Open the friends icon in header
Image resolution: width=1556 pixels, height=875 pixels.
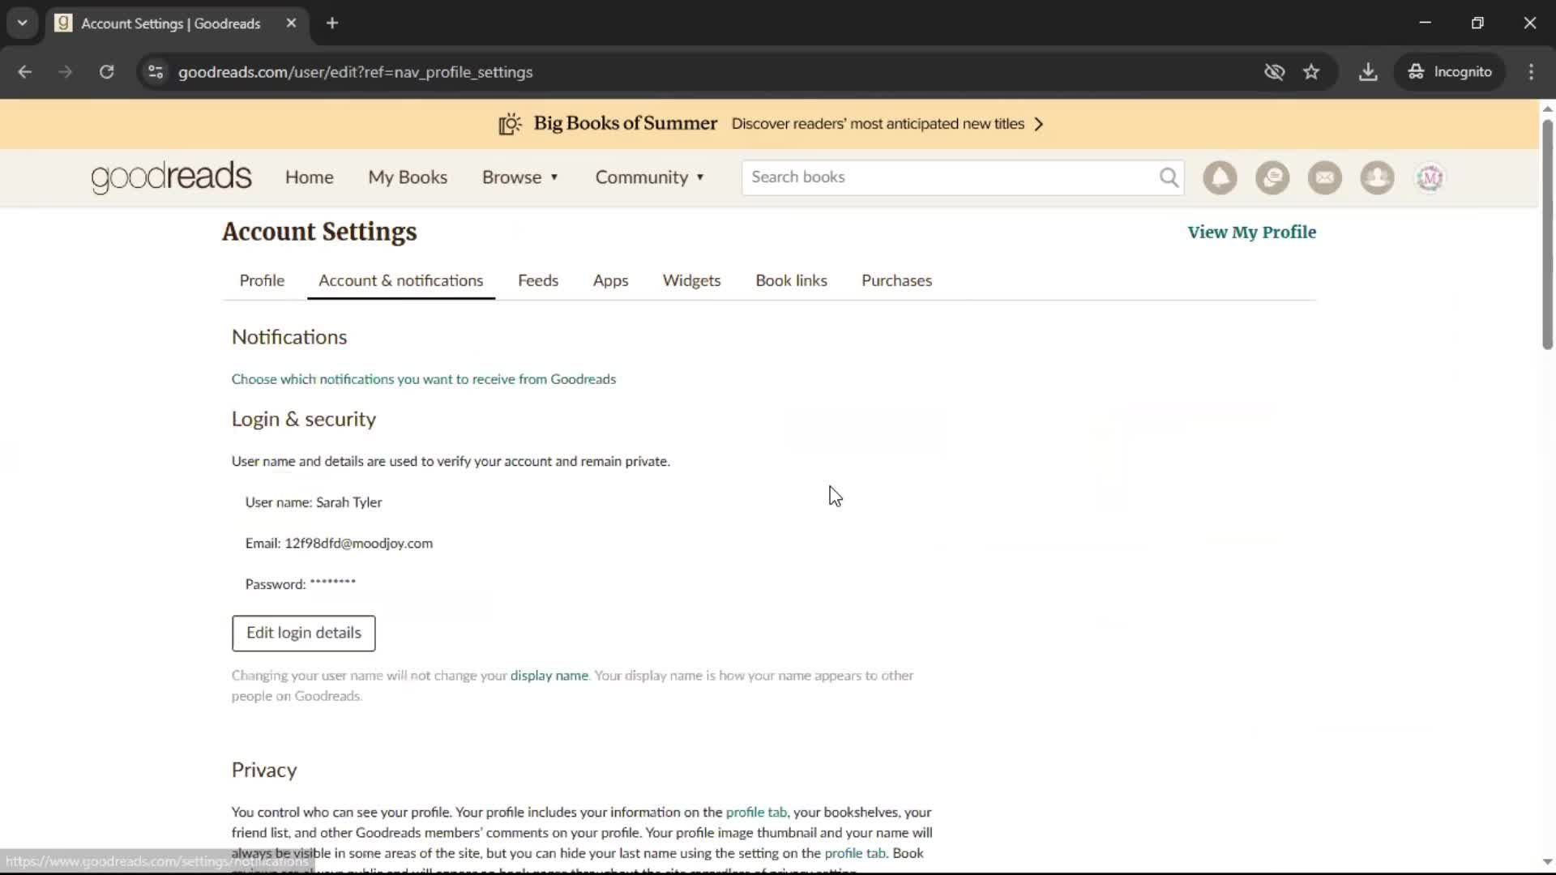(1377, 177)
